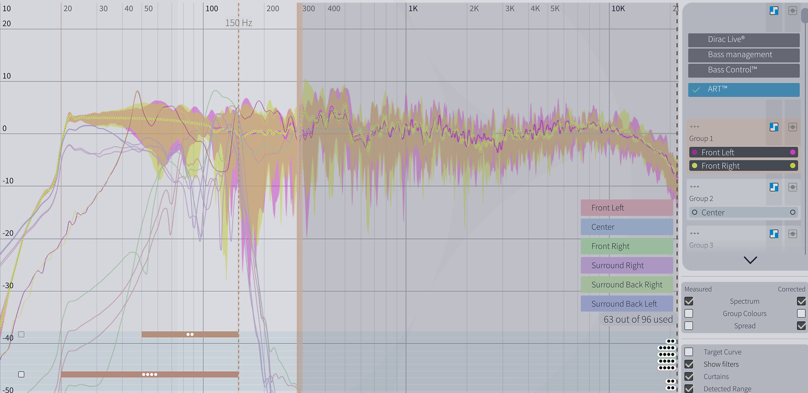808x393 pixels.
Task: Select the Bass Control™ filter mode
Action: click(x=744, y=70)
